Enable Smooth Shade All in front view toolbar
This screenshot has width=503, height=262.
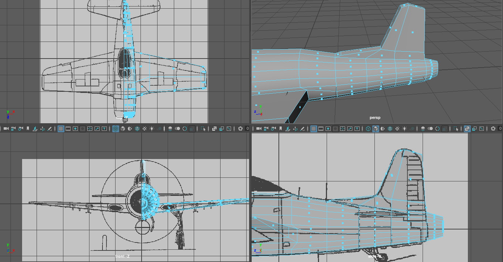(x=123, y=129)
